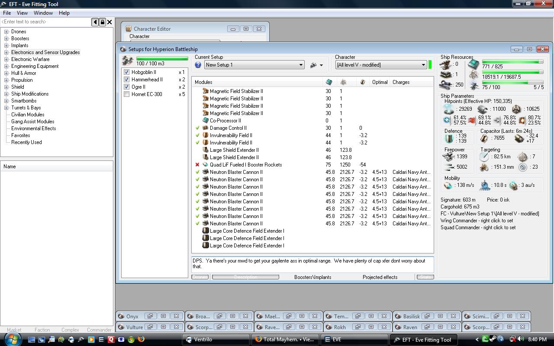554x346 pixels.
Task: Open the Window menu
Action: point(43,13)
